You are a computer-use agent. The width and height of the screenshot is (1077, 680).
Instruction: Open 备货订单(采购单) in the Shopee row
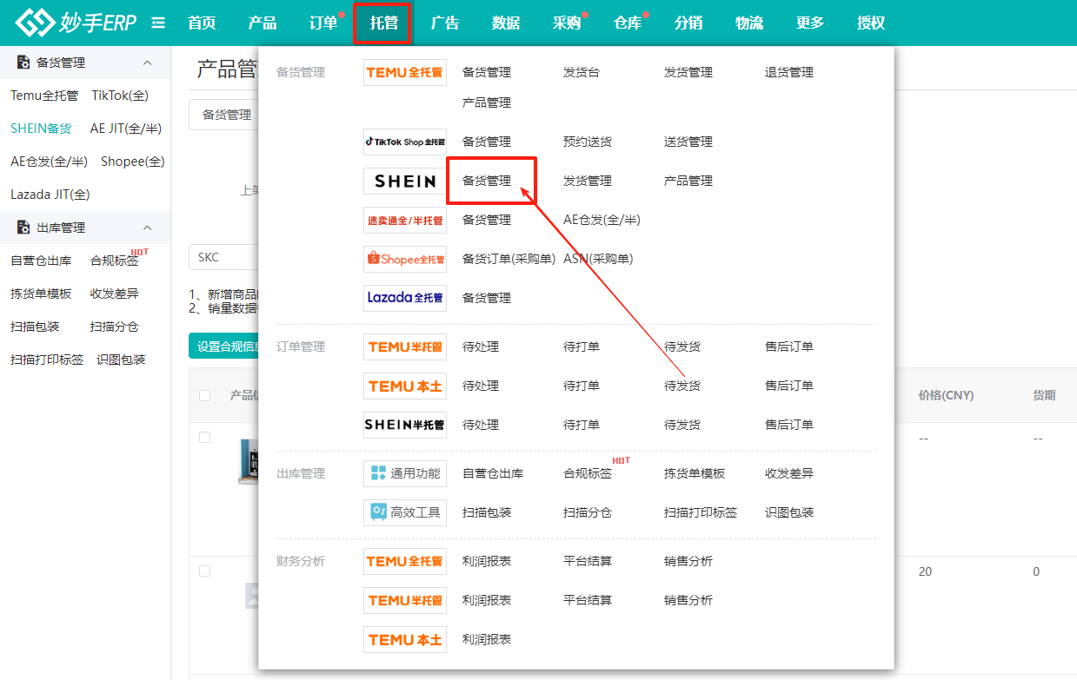click(509, 259)
